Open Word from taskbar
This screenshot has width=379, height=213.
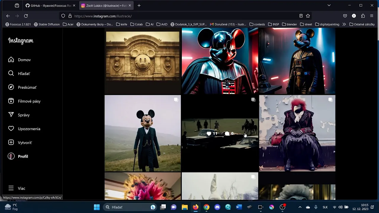point(239,207)
